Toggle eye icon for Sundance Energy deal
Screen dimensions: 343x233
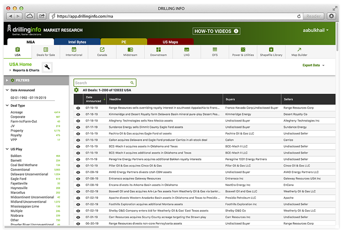(78, 127)
